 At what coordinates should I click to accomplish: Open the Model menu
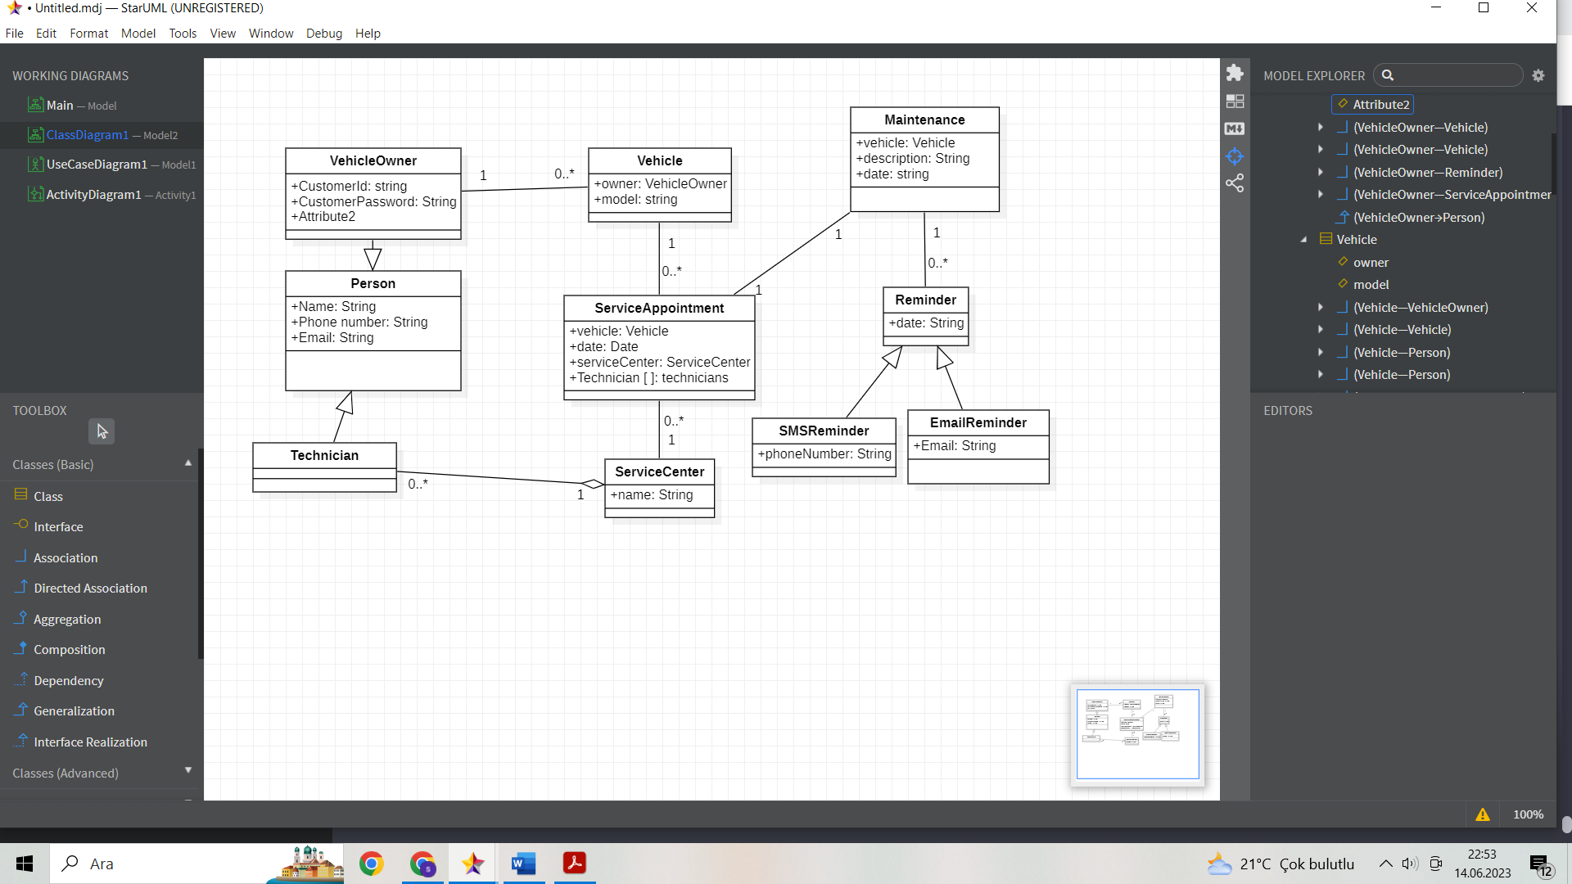pos(138,34)
